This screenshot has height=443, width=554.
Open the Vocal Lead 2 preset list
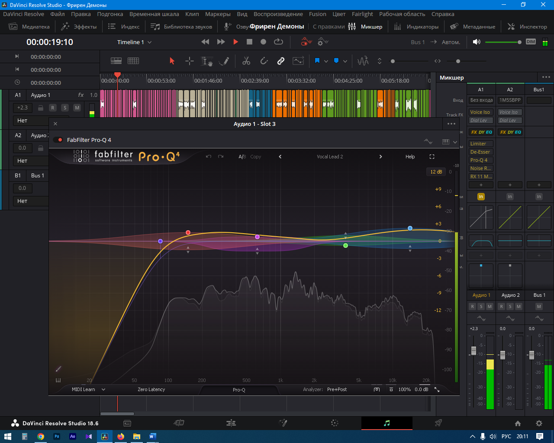coord(330,157)
